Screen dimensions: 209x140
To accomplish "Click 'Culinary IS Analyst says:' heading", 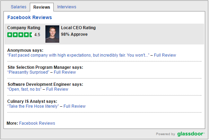I will pos(32,101).
